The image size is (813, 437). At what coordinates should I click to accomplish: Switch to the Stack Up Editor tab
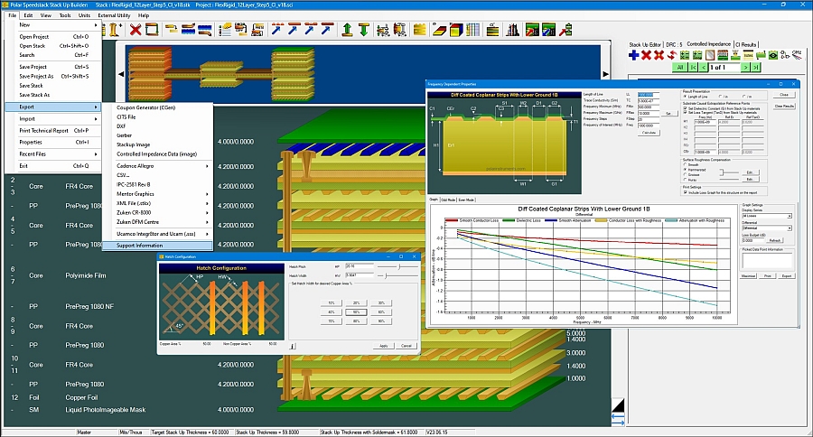(645, 44)
